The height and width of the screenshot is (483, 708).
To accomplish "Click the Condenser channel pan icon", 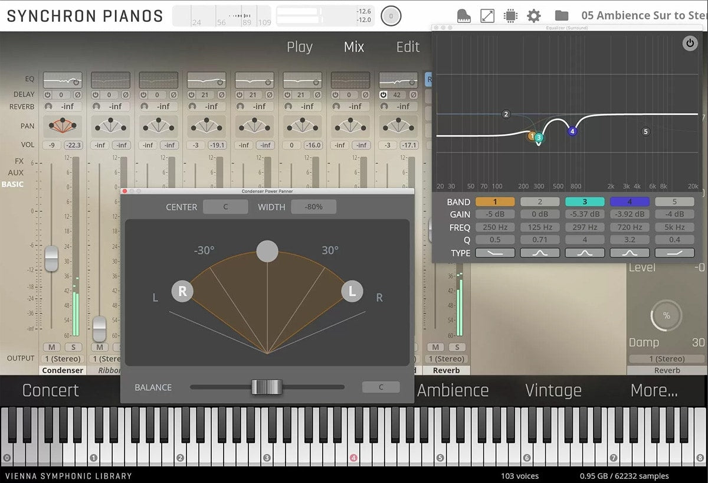I will point(62,126).
